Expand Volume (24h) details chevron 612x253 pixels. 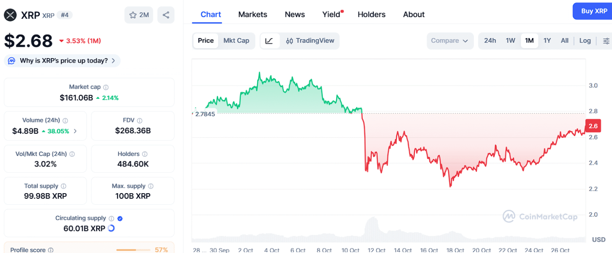(x=75, y=131)
